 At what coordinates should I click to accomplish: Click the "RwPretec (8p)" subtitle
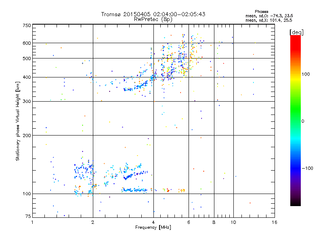(153, 19)
